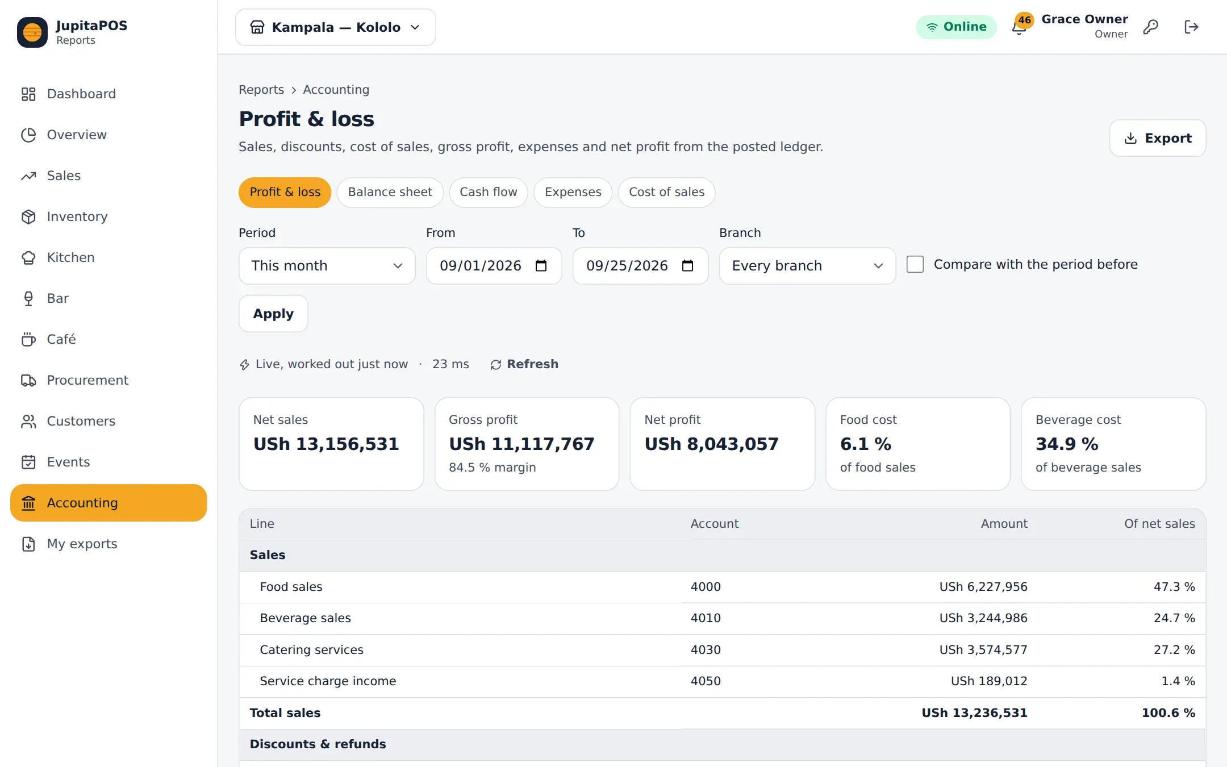Viewport: 1227px width, 767px height.
Task: Click the Net sales card
Action: coord(331,444)
